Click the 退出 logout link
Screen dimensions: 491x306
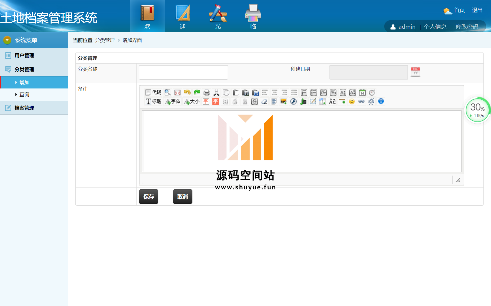tap(477, 10)
